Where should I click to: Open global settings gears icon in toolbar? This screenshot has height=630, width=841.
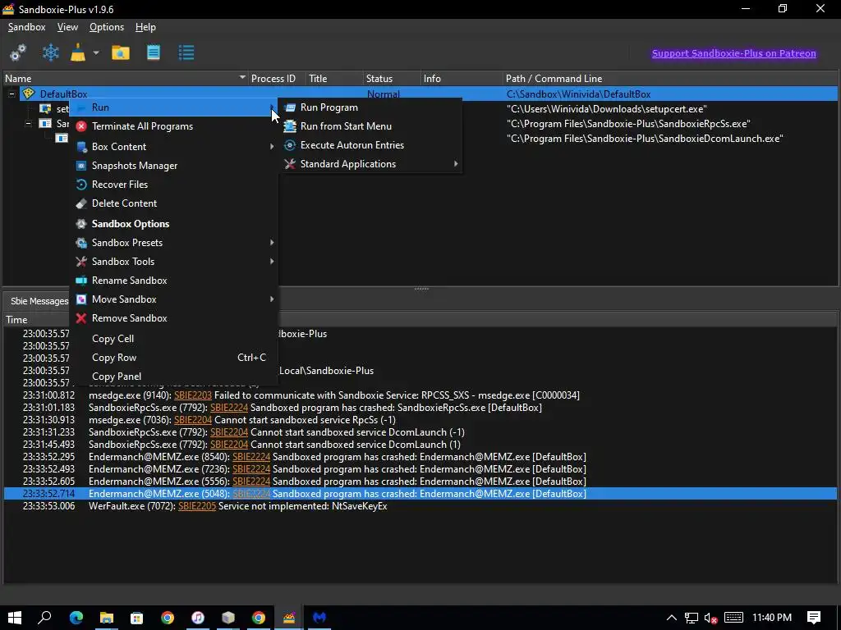pyautogui.click(x=18, y=52)
